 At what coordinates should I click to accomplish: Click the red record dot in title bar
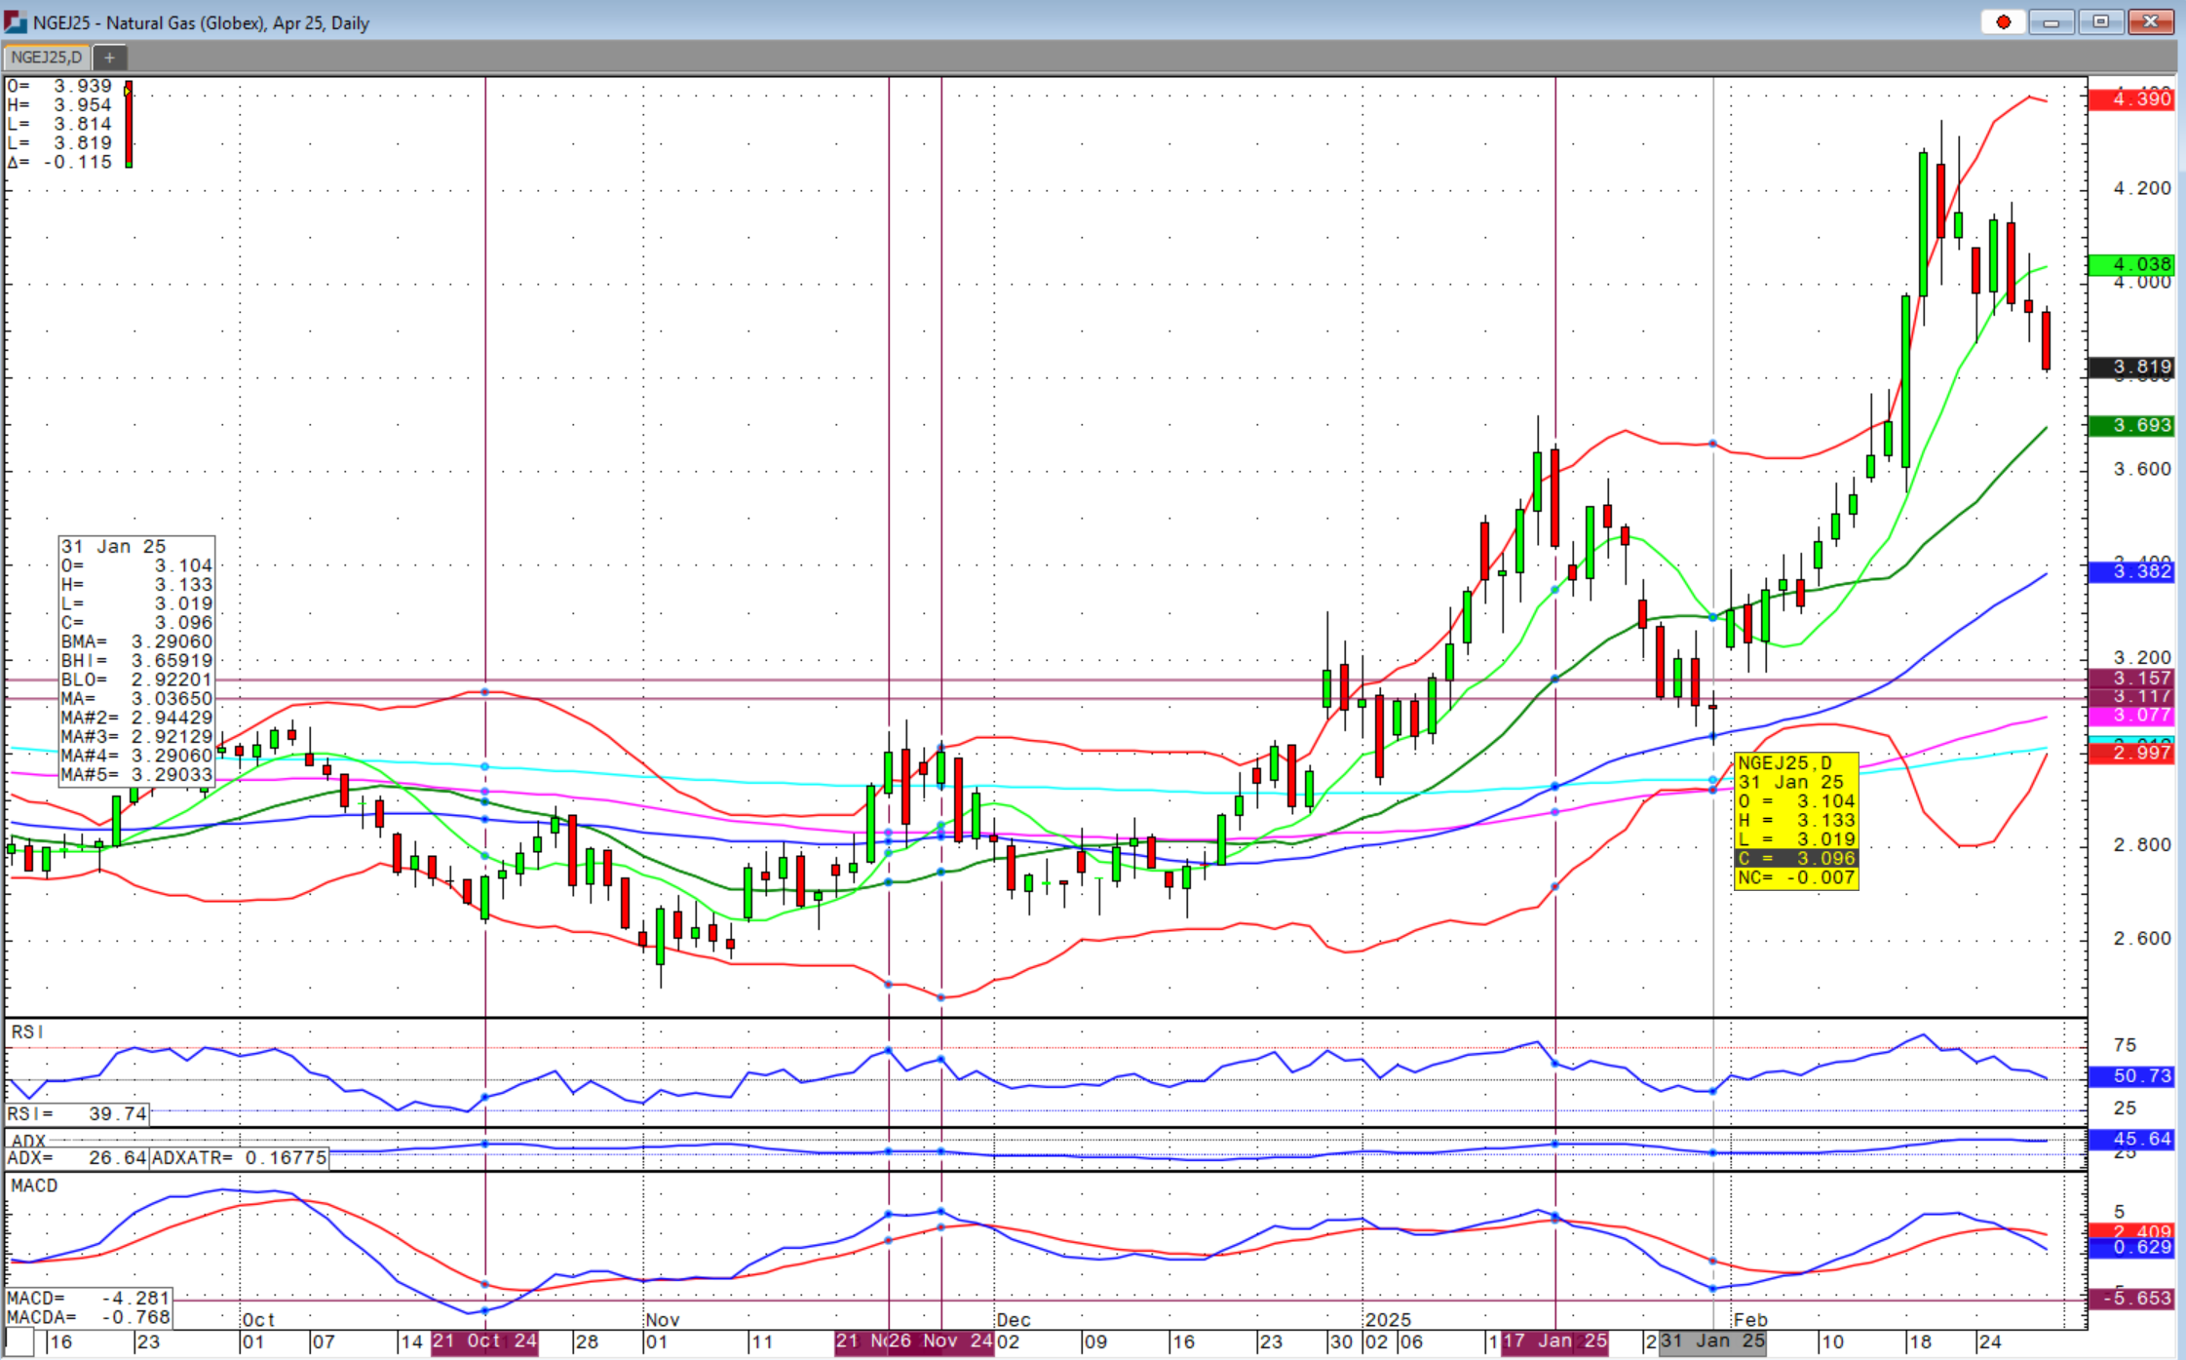tap(2003, 21)
